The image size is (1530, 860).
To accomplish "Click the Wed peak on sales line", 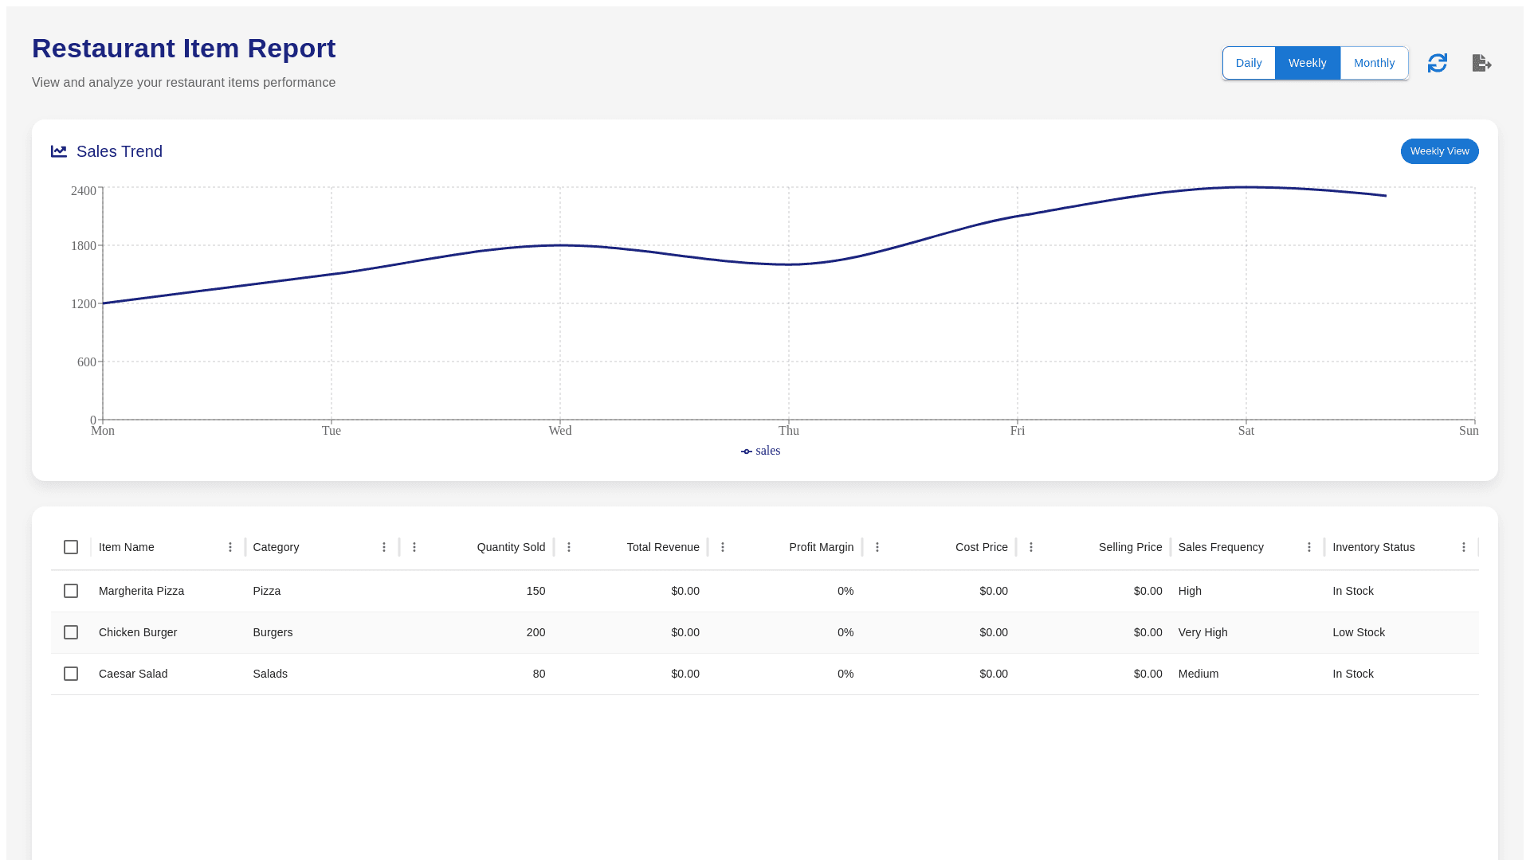I will [560, 245].
